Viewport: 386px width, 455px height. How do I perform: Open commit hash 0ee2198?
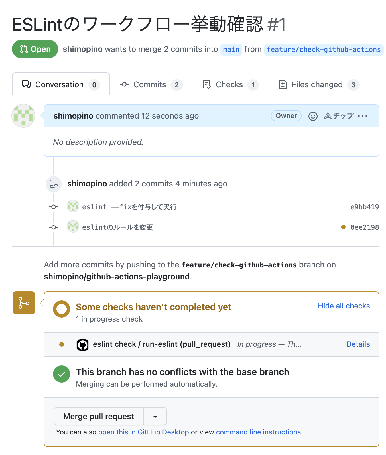click(365, 227)
